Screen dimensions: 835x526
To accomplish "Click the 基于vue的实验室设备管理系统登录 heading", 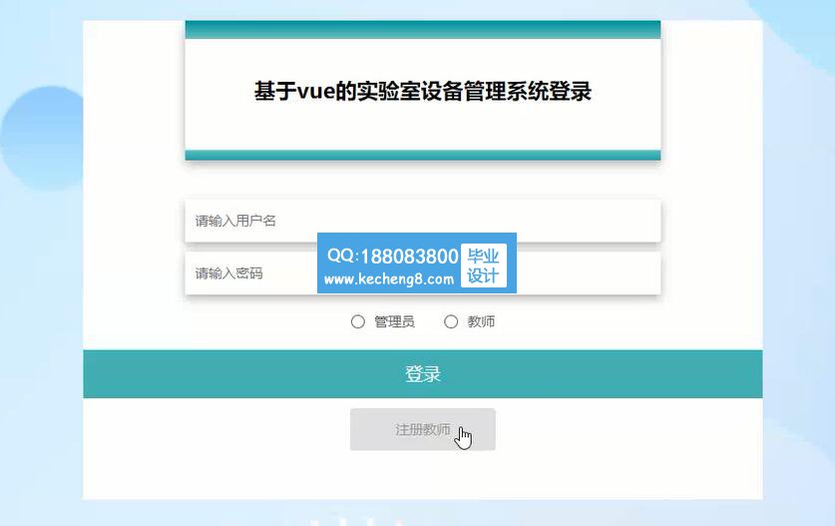I will point(423,91).
